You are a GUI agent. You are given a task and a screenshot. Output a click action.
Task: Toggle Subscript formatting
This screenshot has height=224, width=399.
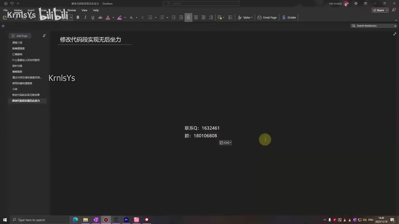pos(132,17)
